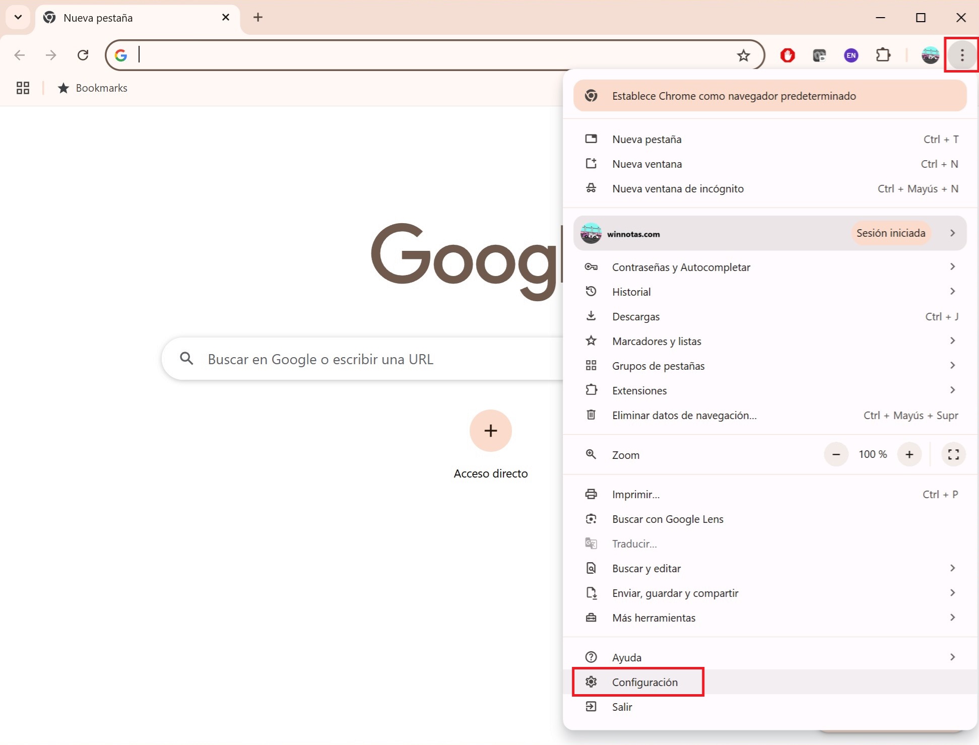The width and height of the screenshot is (979, 745).
Task: Open the Extensions puzzle piece menu
Action: tap(883, 55)
